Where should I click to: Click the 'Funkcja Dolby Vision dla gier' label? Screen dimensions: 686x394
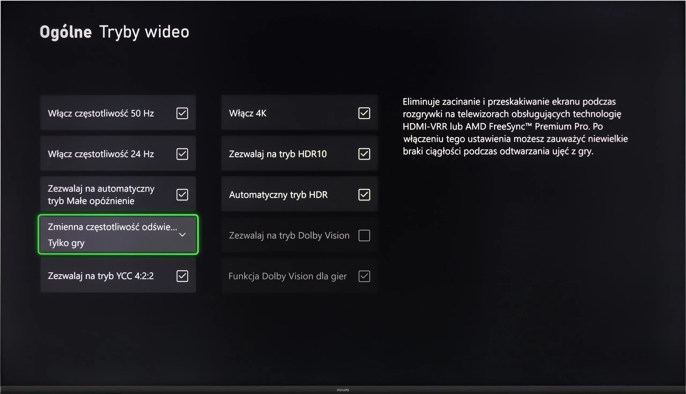pos(288,276)
